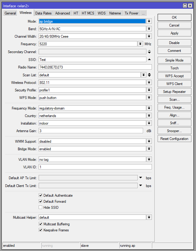Open the Country dropdown arrow
Viewport: 196px width, 251px height.
click(x=149, y=116)
